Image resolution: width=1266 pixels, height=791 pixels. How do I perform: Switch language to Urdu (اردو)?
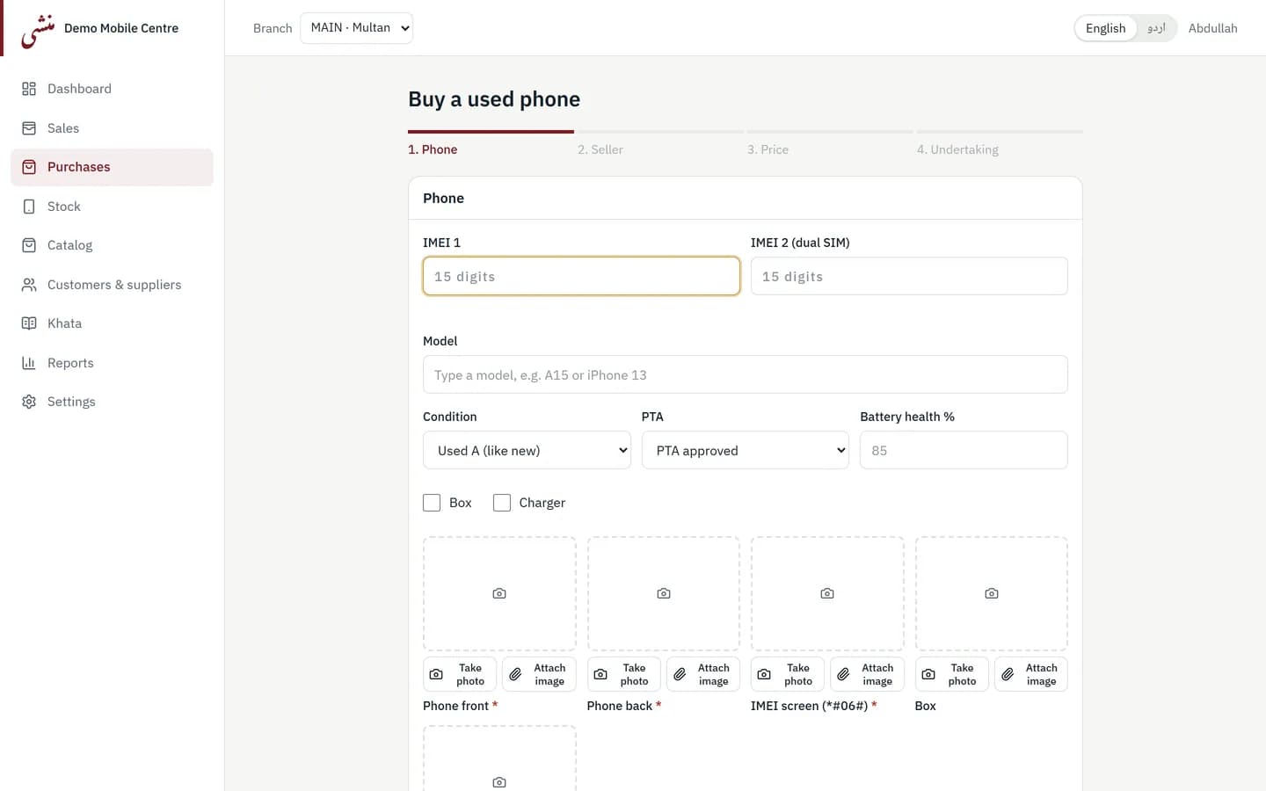(x=1156, y=28)
